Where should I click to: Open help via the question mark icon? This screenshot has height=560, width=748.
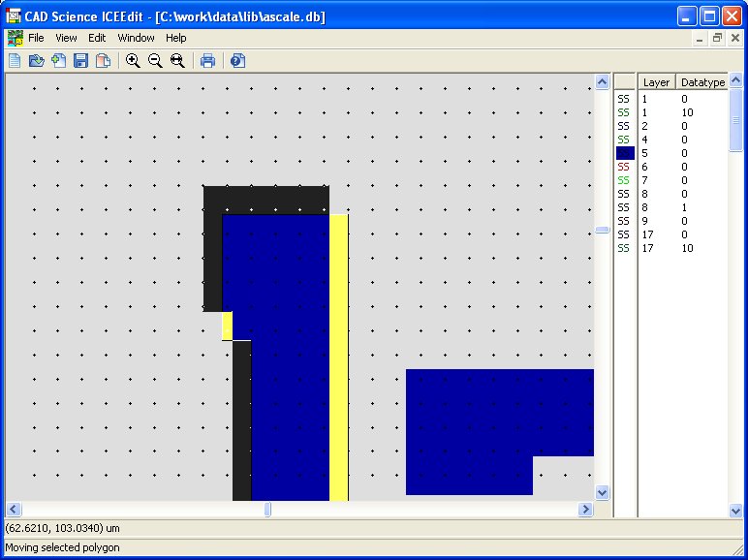click(x=237, y=61)
